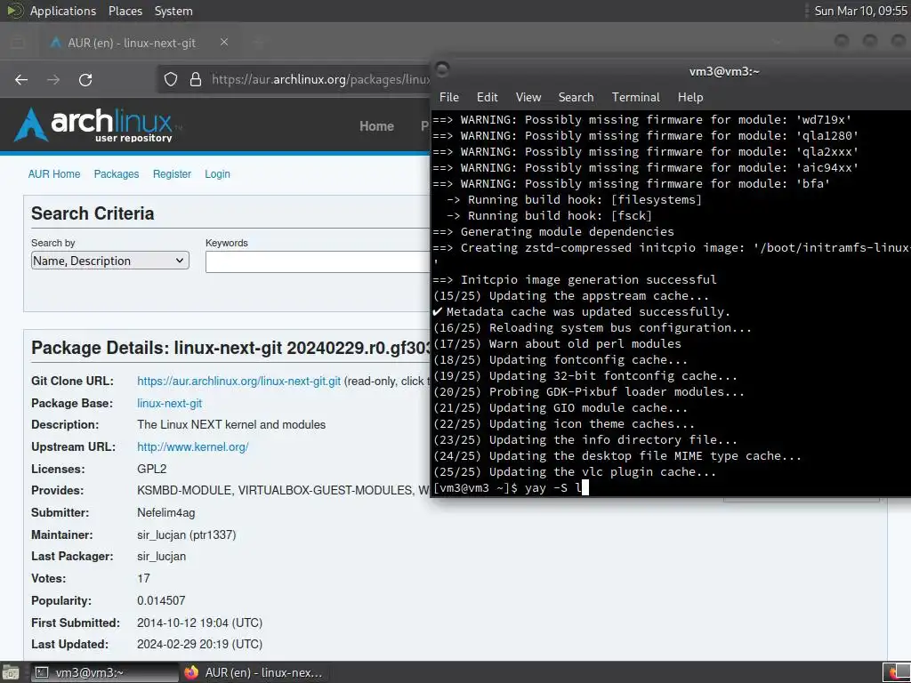The height and width of the screenshot is (683, 911).
Task: Open terminal View menu
Action: pos(528,97)
